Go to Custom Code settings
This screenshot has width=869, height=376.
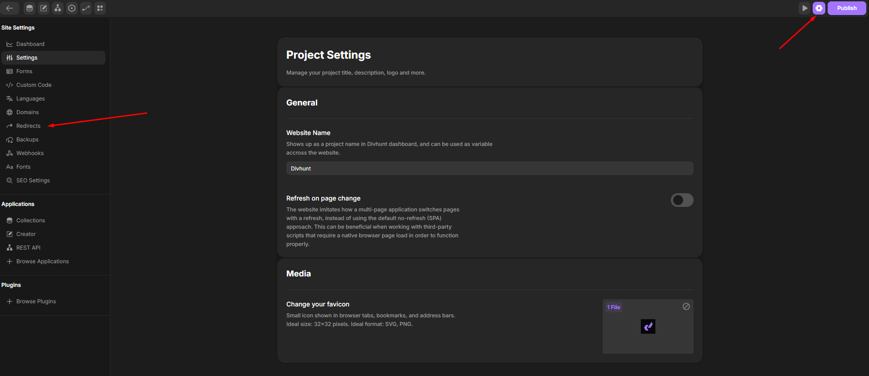tap(34, 85)
